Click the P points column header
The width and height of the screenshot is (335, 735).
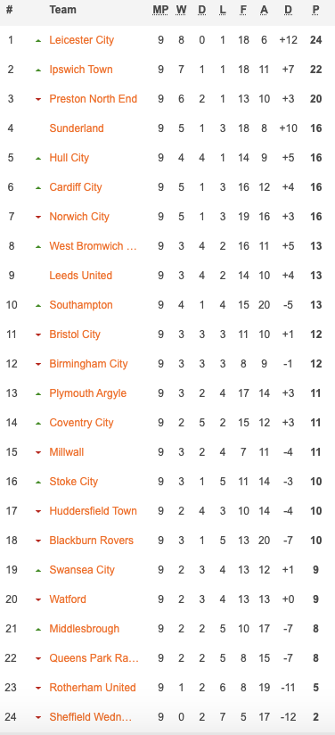[315, 10]
